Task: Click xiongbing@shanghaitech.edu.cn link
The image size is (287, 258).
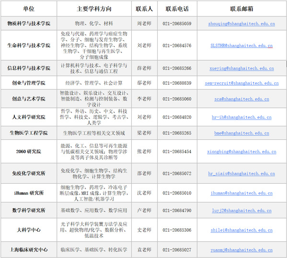Action: pos(241,152)
